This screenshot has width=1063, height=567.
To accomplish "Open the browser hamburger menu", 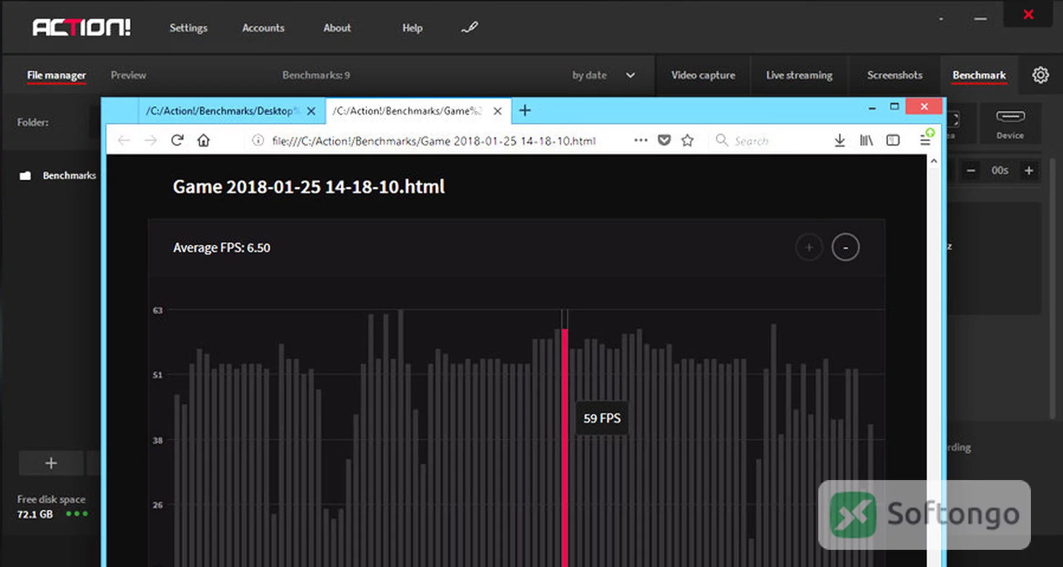I will click(x=925, y=140).
